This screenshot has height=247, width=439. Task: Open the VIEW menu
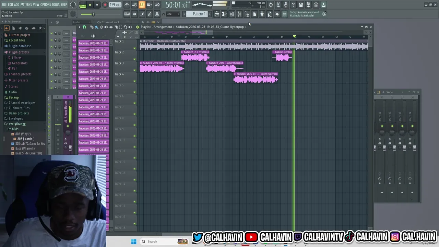pos(36,4)
